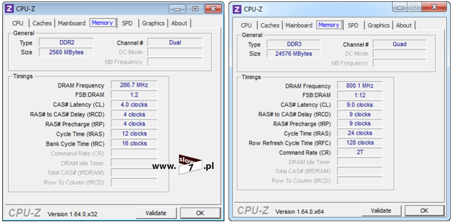
Task: Click the empty DC Mode field in right window
Action: point(400,54)
